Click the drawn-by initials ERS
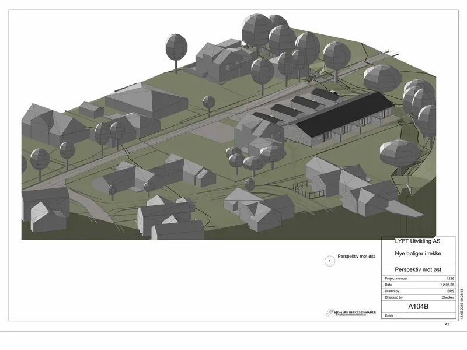 (x=451, y=291)
